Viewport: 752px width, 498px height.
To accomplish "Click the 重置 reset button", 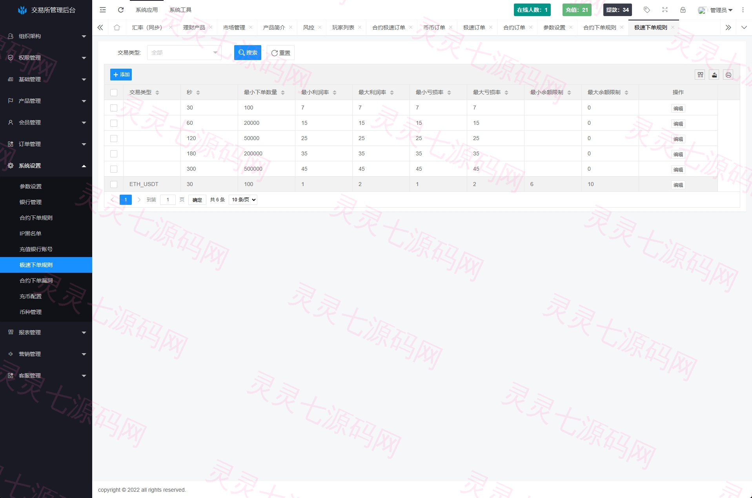I will coord(280,53).
